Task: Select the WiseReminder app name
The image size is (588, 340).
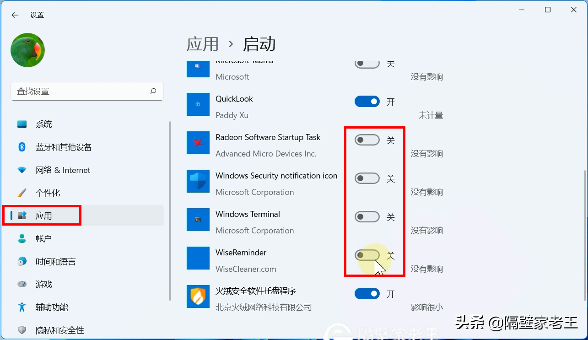Action: click(241, 253)
